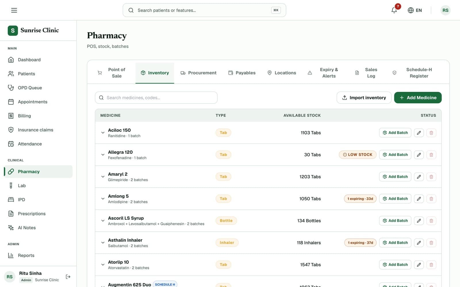Viewport: 460px width, 287px height.
Task: Click the Import inventory button
Action: 364,98
